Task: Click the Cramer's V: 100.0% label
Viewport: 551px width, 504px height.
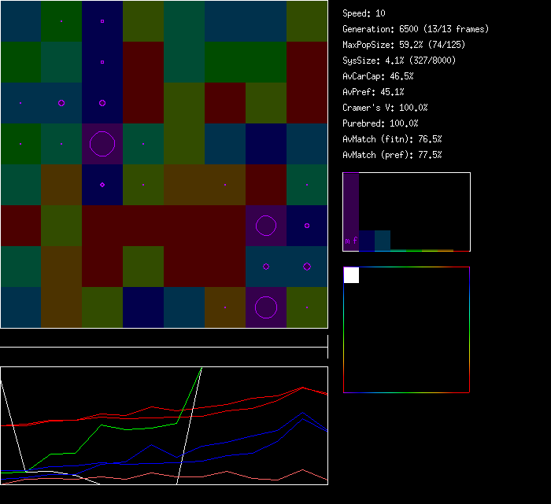Action: tap(385, 108)
